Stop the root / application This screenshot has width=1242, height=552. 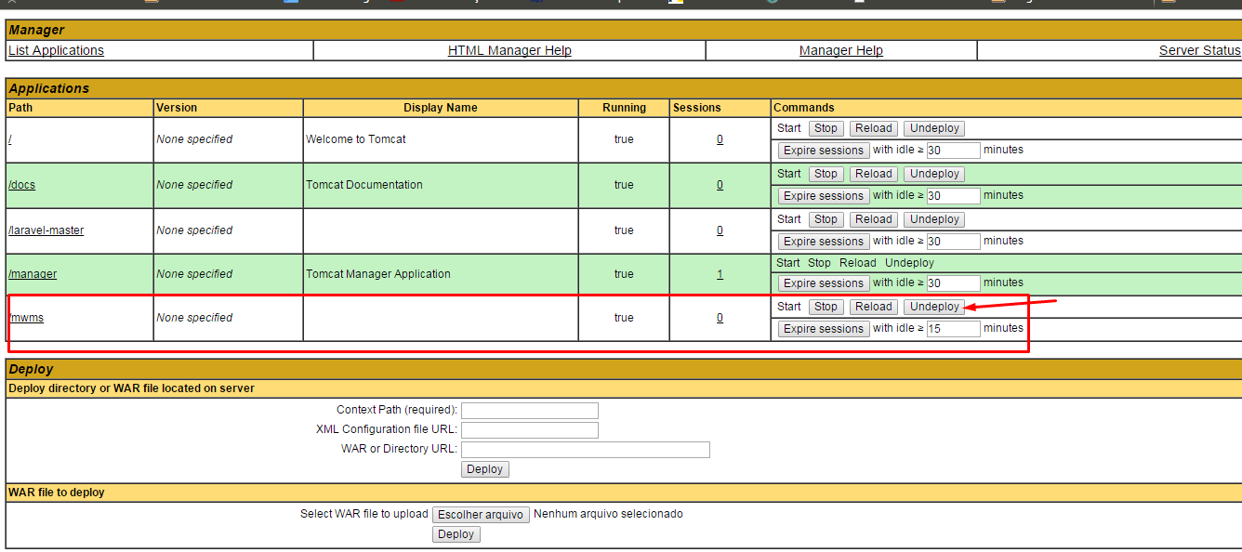826,128
